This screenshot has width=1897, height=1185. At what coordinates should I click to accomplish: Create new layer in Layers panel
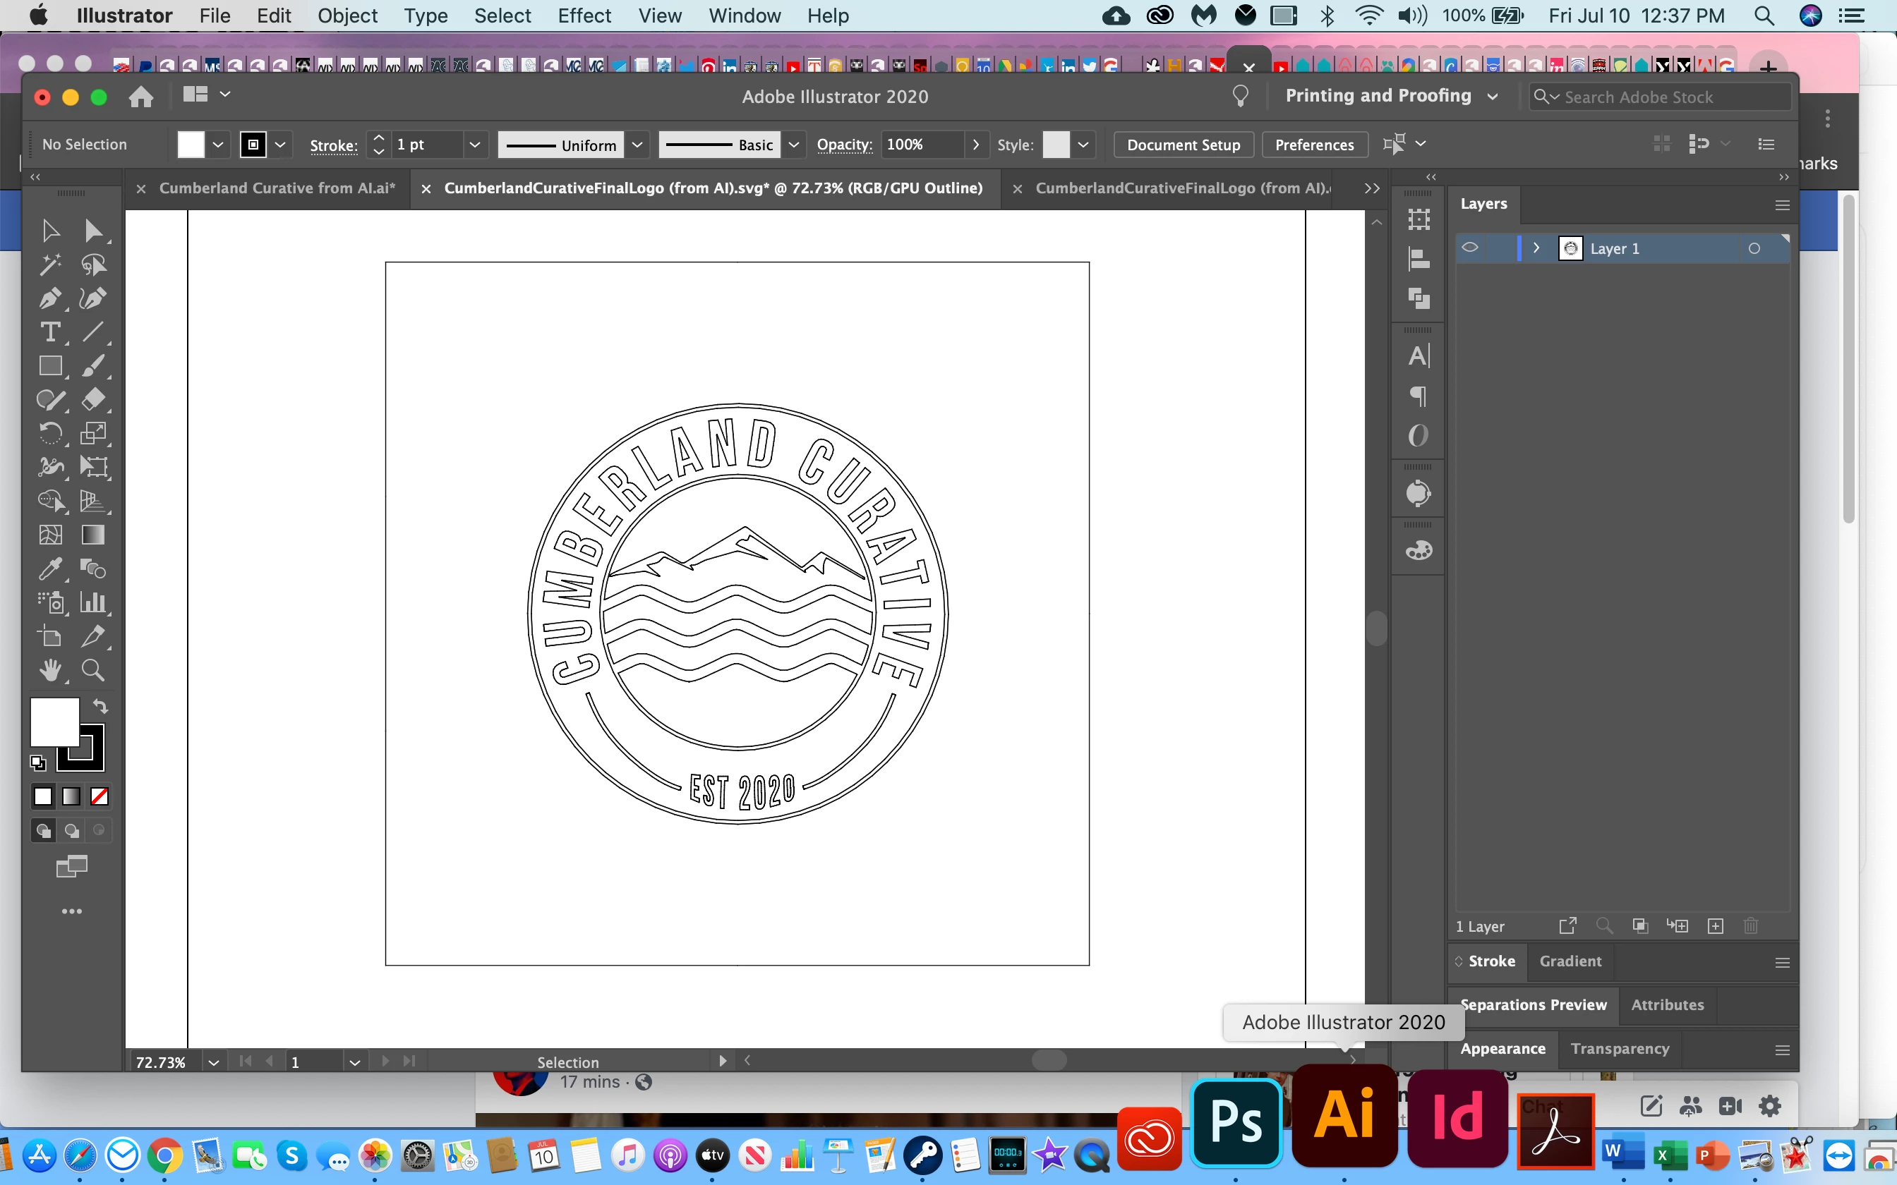click(x=1715, y=926)
